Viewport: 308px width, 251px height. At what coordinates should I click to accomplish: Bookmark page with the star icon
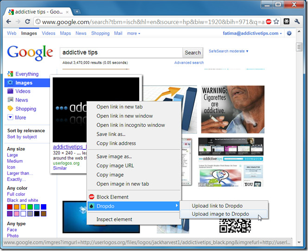(x=276, y=21)
